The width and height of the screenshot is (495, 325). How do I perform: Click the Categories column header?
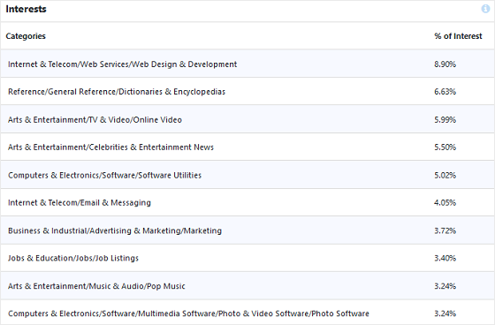coord(26,36)
